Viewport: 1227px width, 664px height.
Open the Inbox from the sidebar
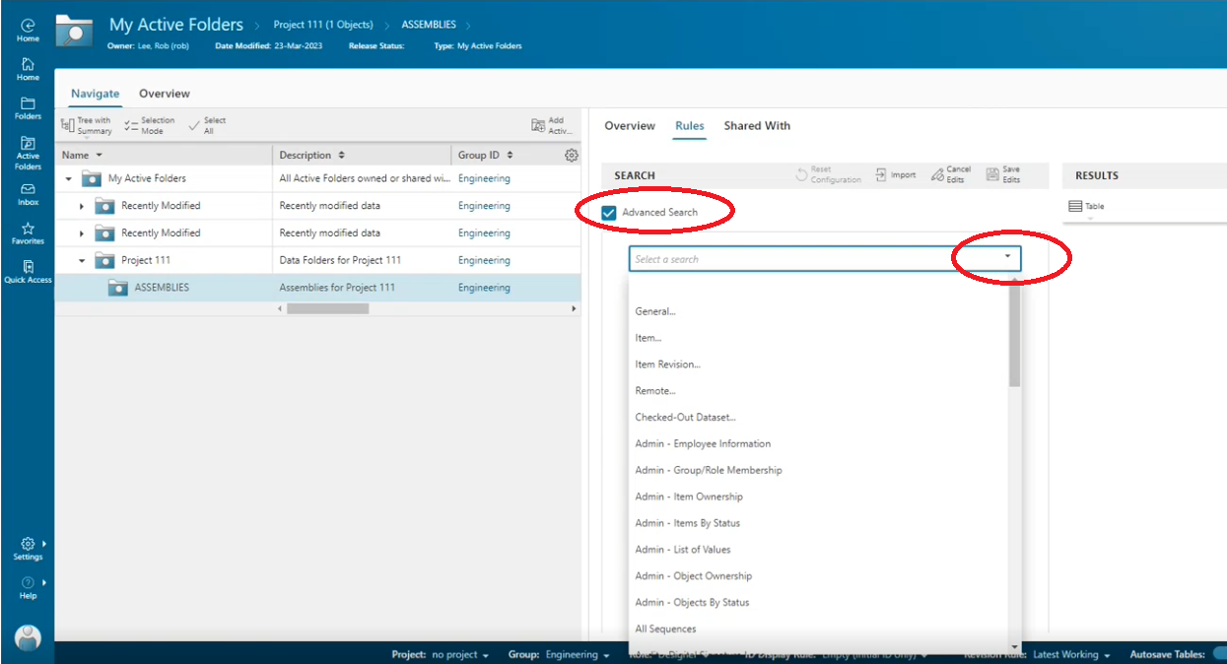[x=27, y=194]
